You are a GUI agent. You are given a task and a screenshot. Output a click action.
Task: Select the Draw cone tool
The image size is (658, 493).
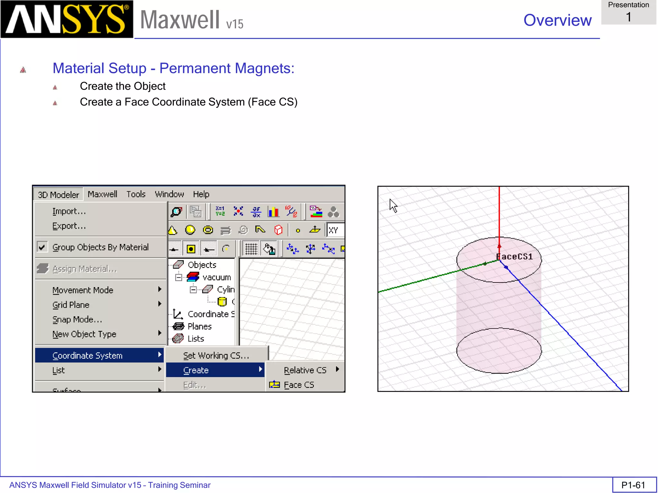(173, 230)
